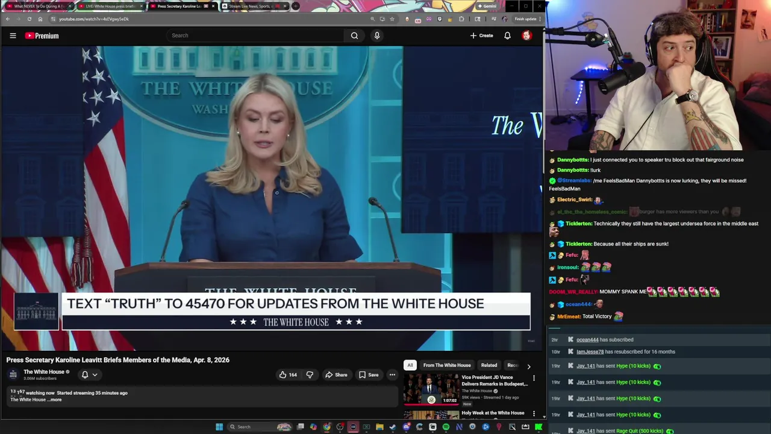Click the Create button
The image size is (771, 434).
pos(482,36)
